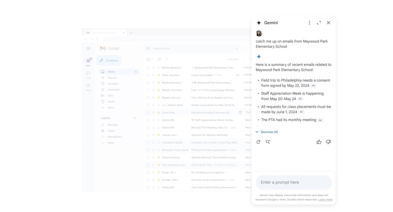This screenshot has width=393, height=212.
Task: Click the Gmail search mail field
Action: point(193,48)
